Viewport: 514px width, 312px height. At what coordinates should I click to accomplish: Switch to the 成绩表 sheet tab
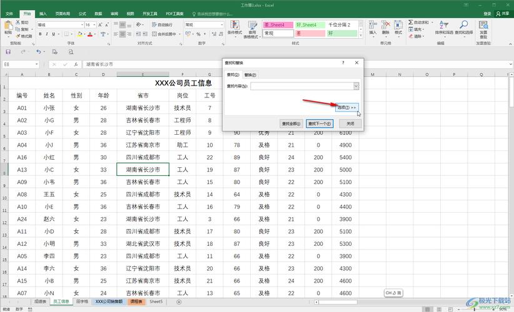pyautogui.click(x=40, y=301)
